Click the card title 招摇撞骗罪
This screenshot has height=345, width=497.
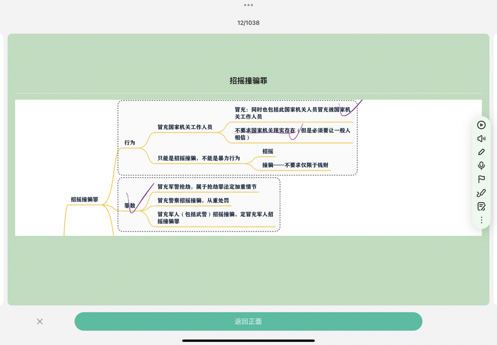pyautogui.click(x=248, y=81)
